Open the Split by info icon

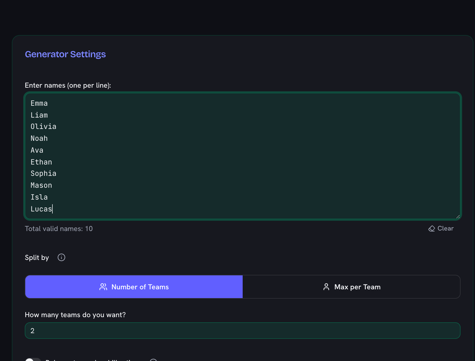click(x=61, y=257)
